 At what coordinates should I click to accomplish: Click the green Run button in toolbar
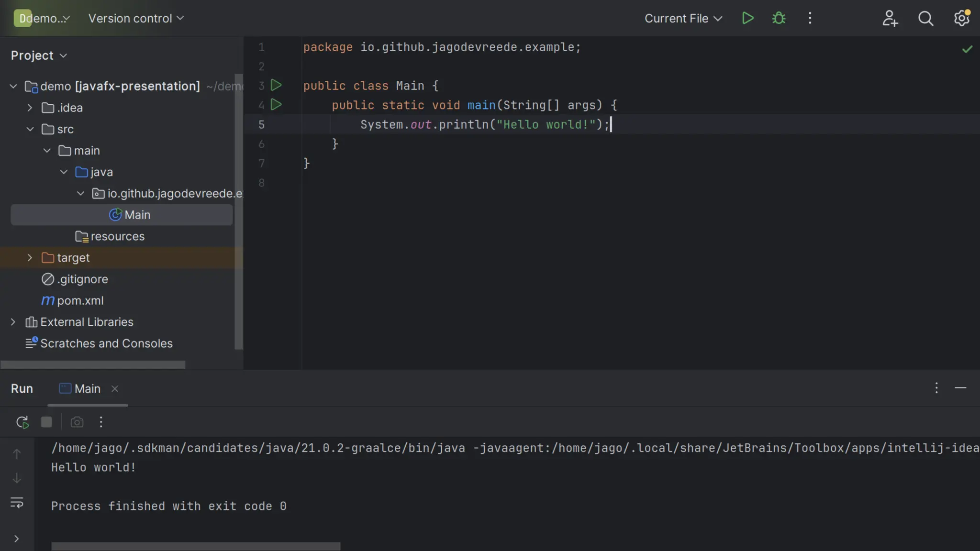[x=747, y=18]
